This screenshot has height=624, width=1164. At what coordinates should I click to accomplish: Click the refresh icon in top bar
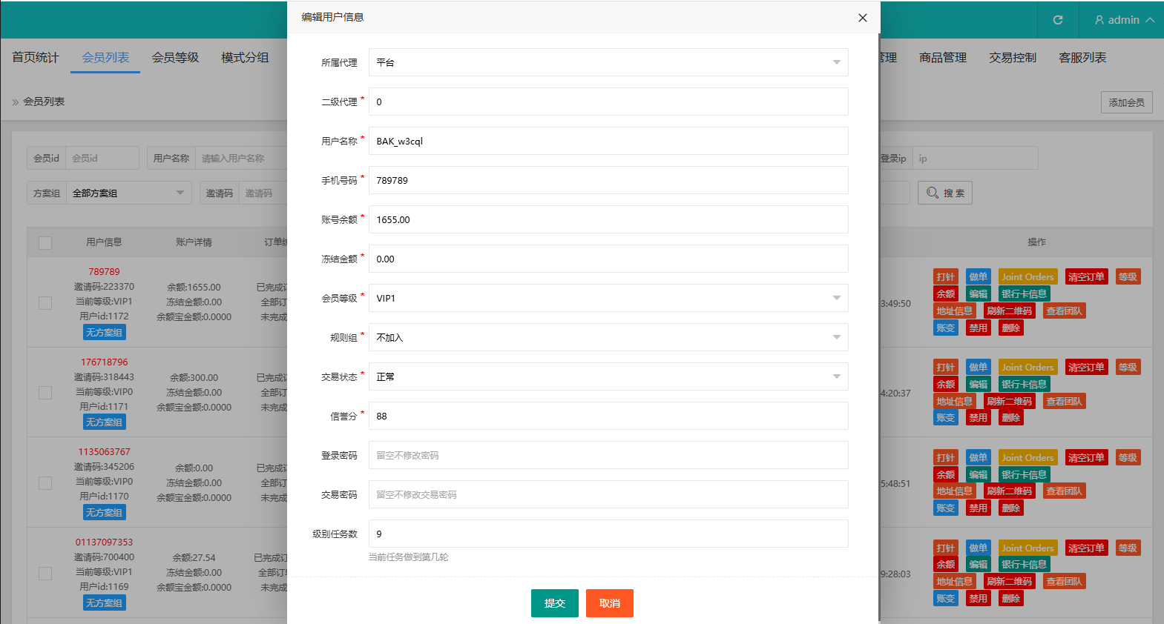pyautogui.click(x=1058, y=20)
